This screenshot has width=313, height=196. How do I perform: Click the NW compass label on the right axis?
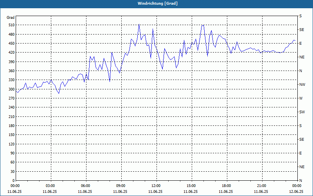(x=302, y=85)
